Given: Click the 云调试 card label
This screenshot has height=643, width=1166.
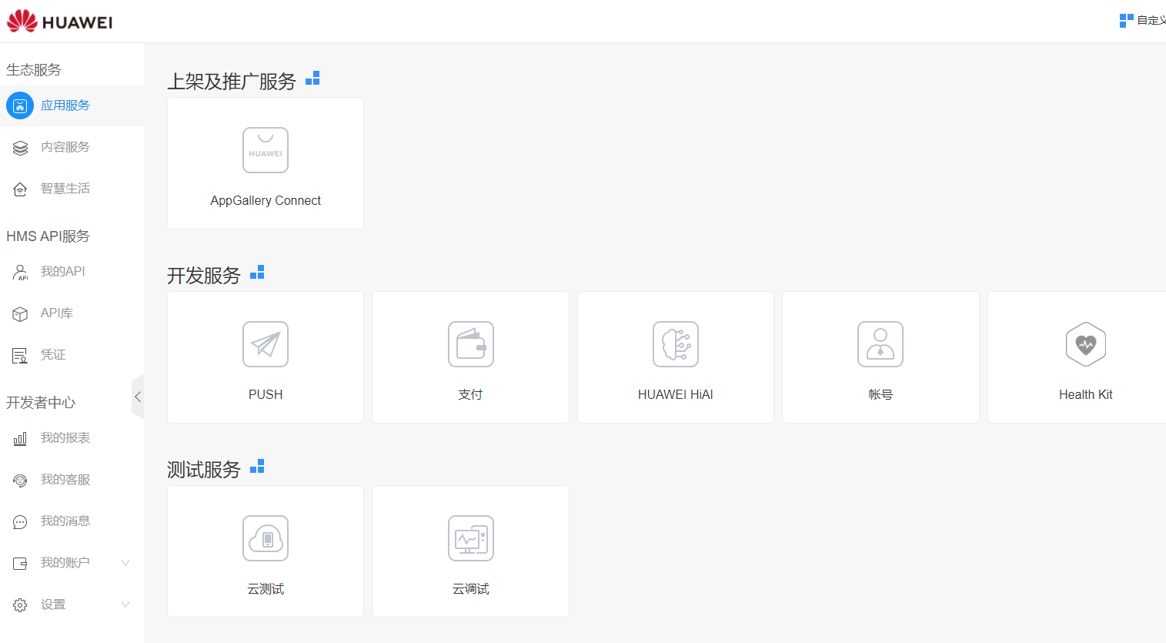Looking at the screenshot, I should [x=471, y=588].
